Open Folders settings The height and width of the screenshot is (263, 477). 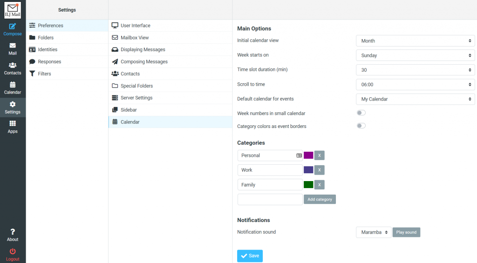[67, 38]
